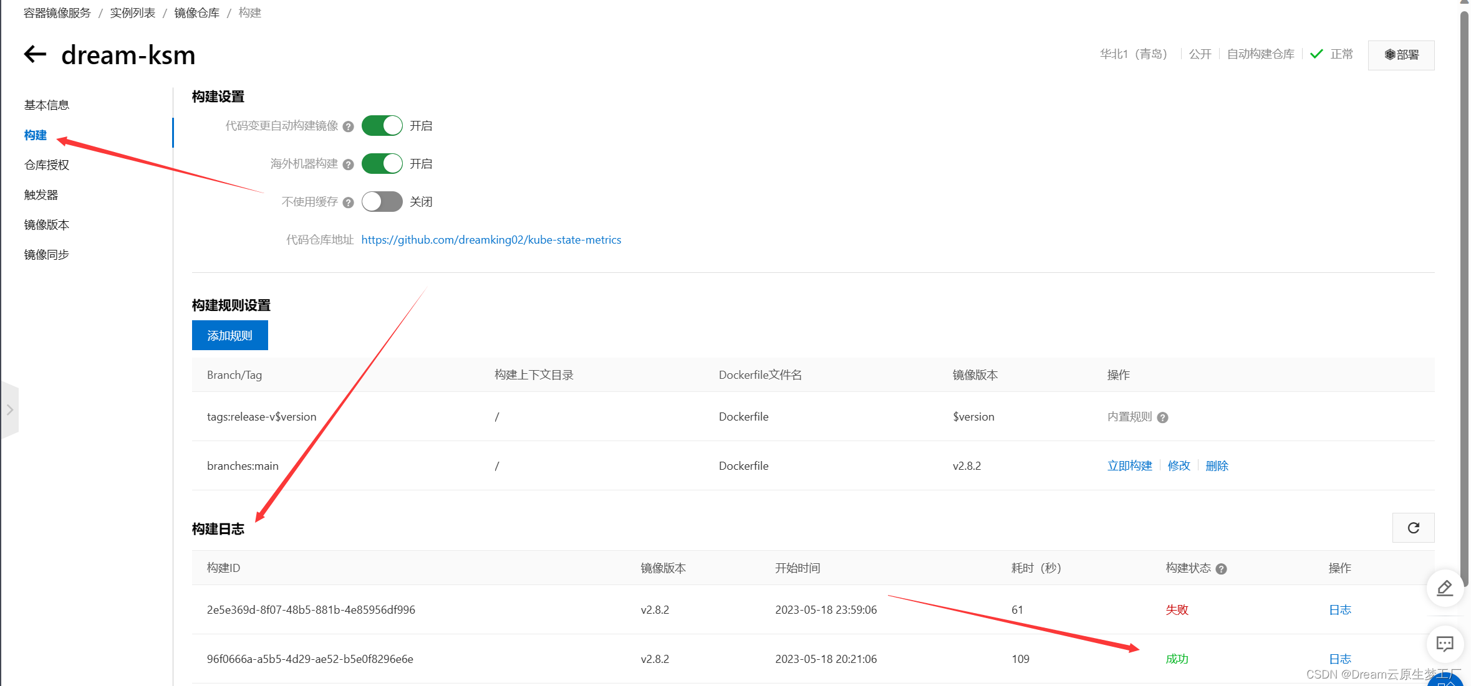Enable the 不使用缓存 toggle

coord(382,202)
